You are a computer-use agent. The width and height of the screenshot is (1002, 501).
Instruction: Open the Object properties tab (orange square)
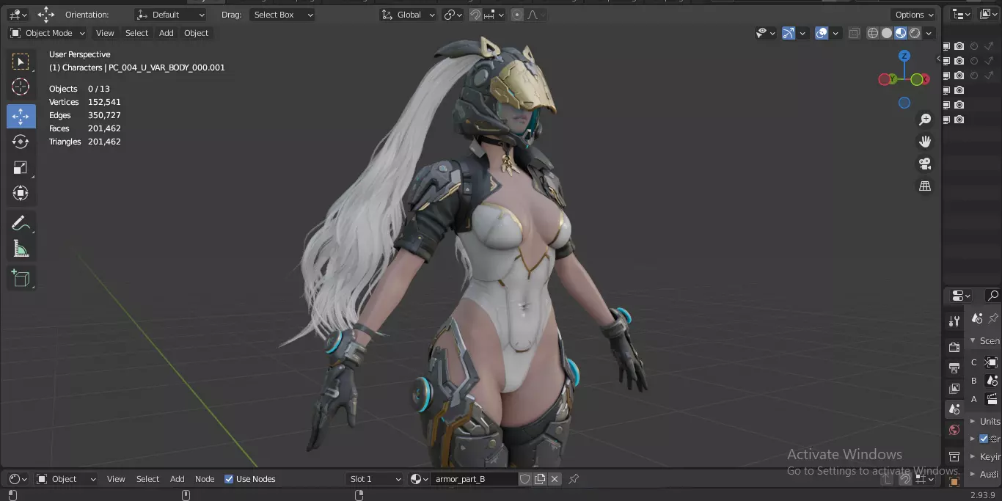click(954, 482)
